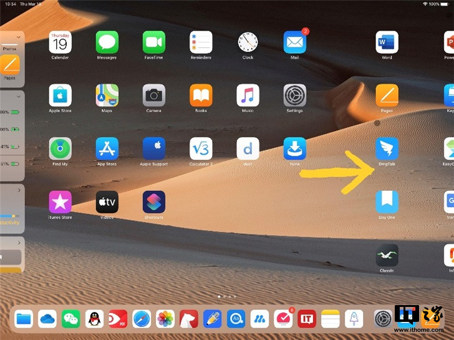Open Safari from the dock

(142, 319)
